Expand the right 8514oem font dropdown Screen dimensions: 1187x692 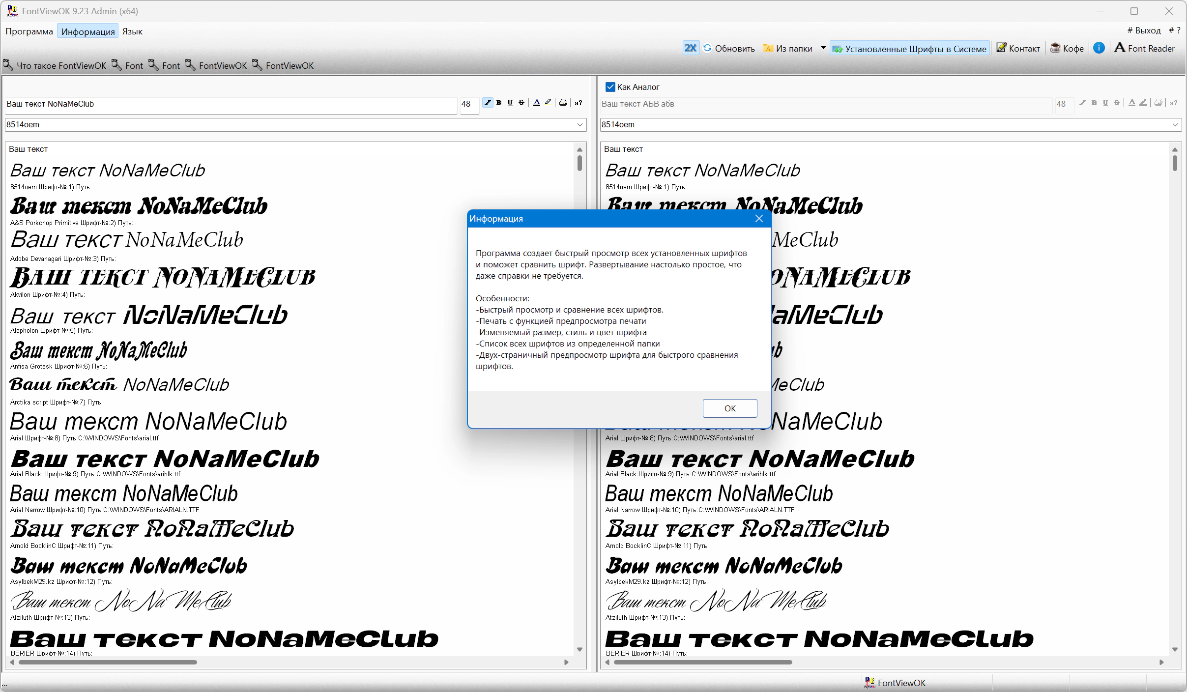click(1175, 125)
